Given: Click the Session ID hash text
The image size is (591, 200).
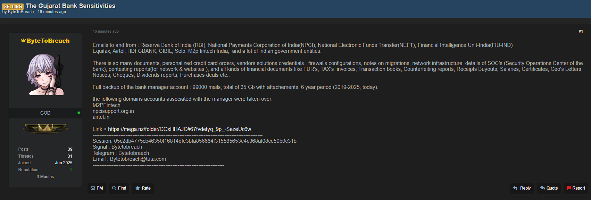Looking at the screenshot, I should point(205,141).
